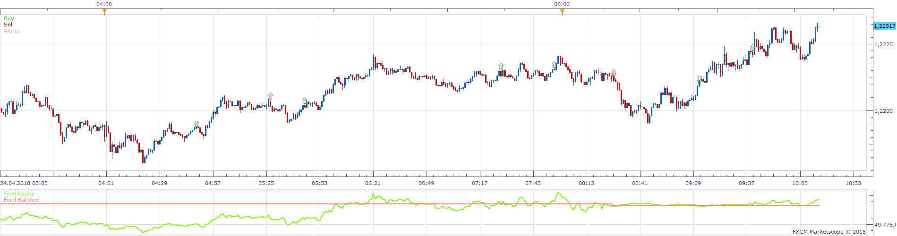Select the buy arrow marker near 07:28
The height and width of the screenshot is (236, 897).
tap(501, 67)
